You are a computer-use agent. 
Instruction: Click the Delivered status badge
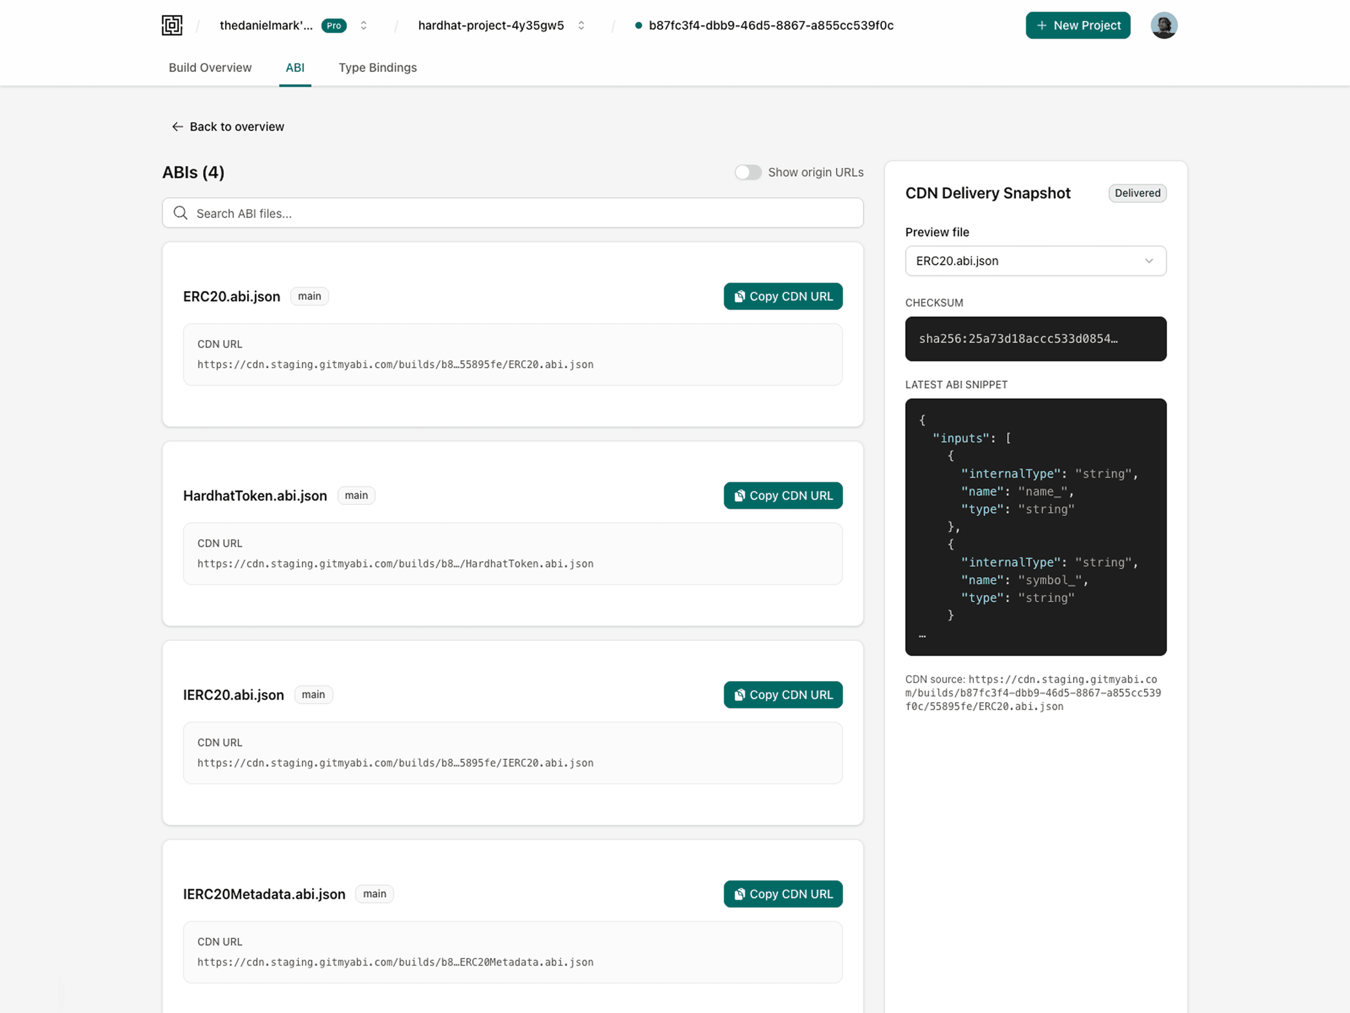coord(1138,193)
